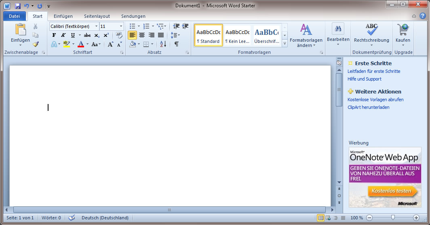The height and width of the screenshot is (225, 430).
Task: Open the Aa change case dropdown
Action: pos(96,44)
